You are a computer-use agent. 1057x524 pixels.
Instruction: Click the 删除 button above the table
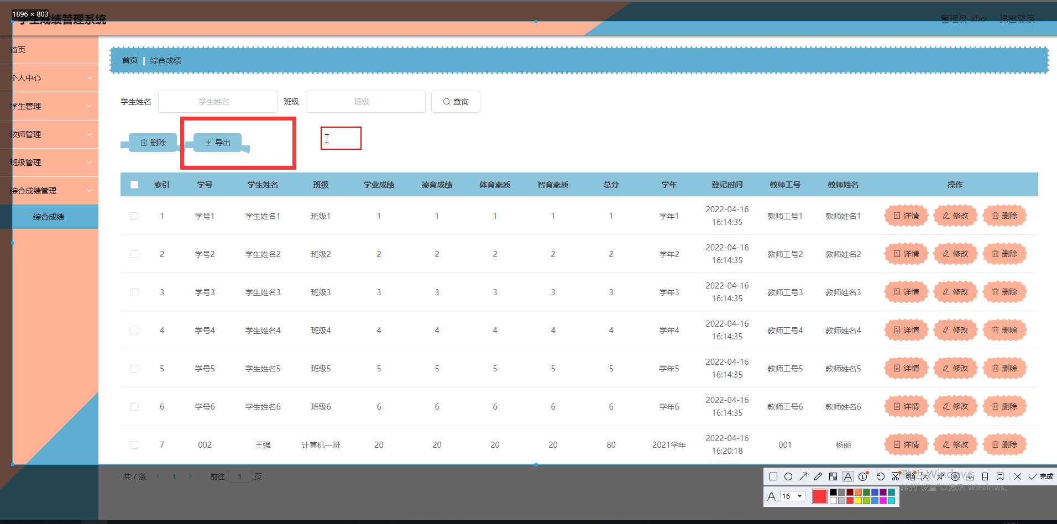[x=153, y=143]
